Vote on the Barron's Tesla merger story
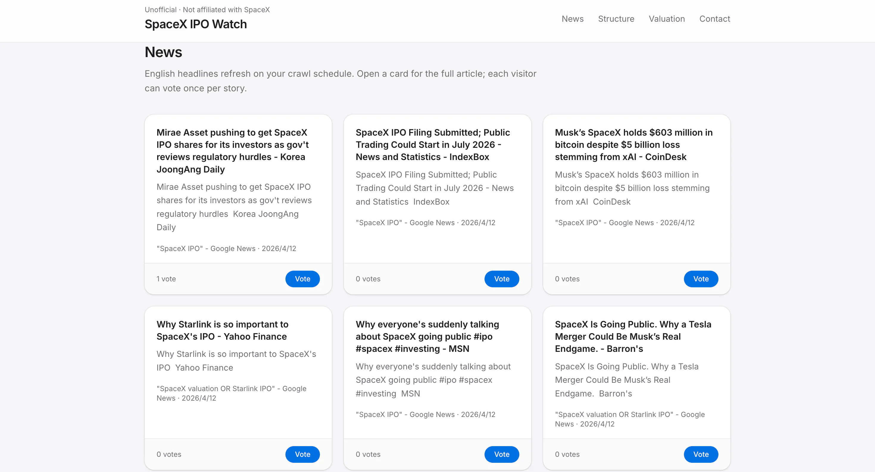Screen dimensions: 875x472 tap(701, 454)
